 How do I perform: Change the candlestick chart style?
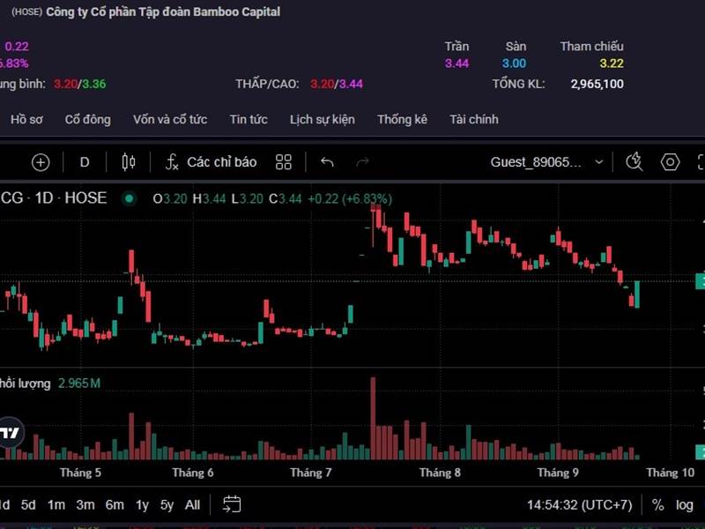coord(129,162)
